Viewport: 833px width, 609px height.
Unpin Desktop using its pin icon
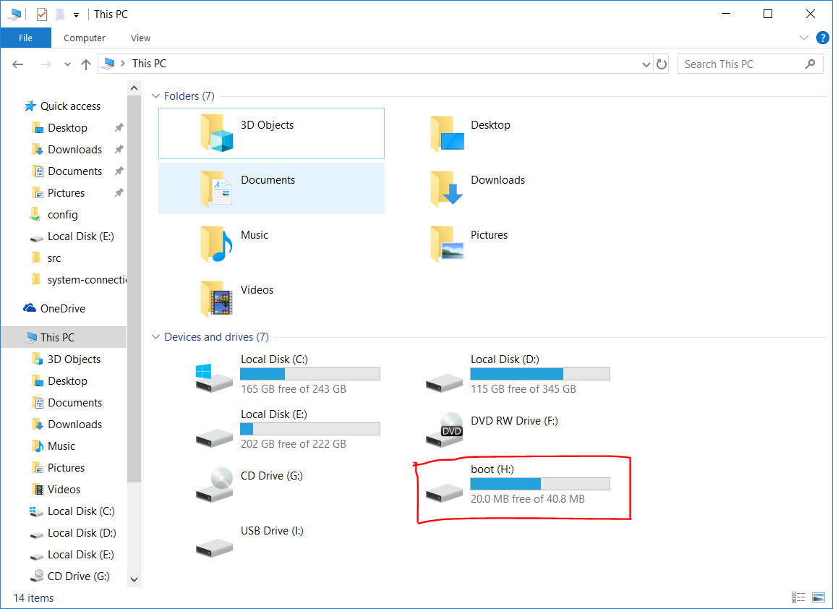[119, 127]
